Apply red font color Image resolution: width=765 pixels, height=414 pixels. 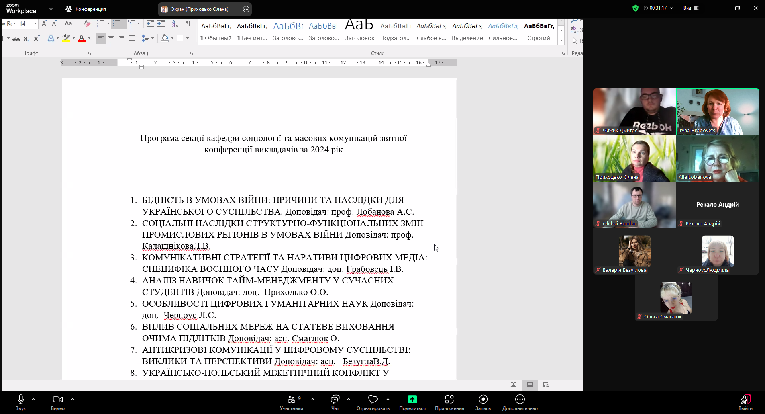pos(82,39)
